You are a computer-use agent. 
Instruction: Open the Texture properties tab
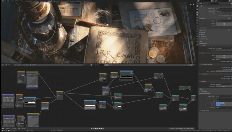(197, 44)
